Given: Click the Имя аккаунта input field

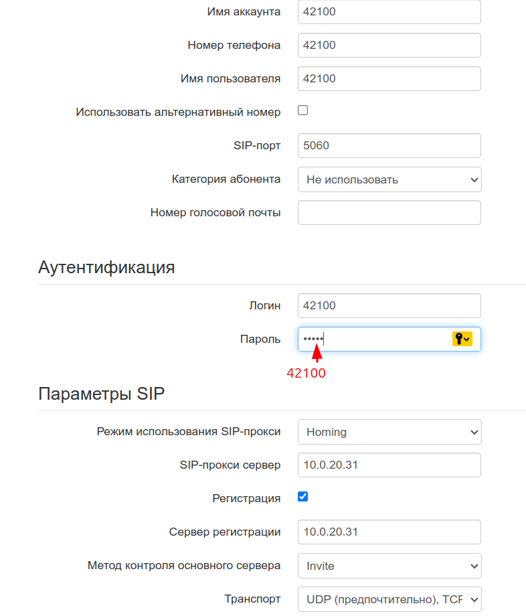Looking at the screenshot, I should pos(389,12).
